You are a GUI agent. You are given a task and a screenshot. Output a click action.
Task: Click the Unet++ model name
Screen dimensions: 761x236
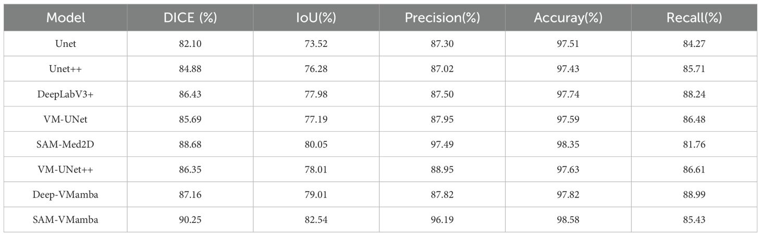click(x=66, y=69)
